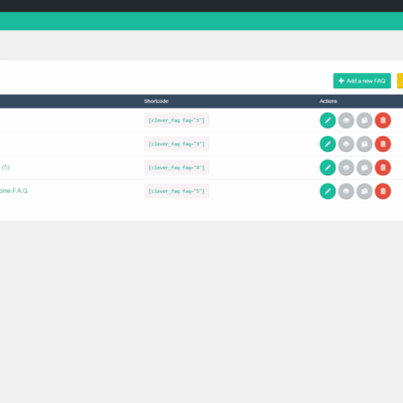
Task: Edit the FAQ with shortcode faq="5"
Action: (327, 191)
